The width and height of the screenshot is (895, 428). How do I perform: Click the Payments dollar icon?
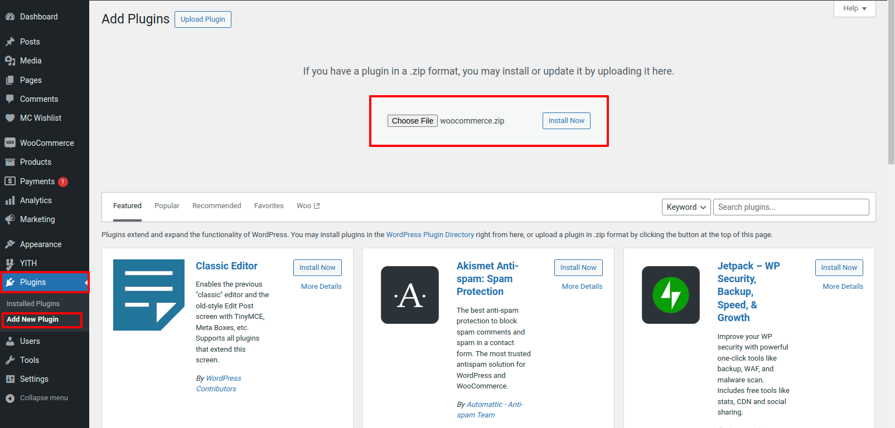(10, 181)
